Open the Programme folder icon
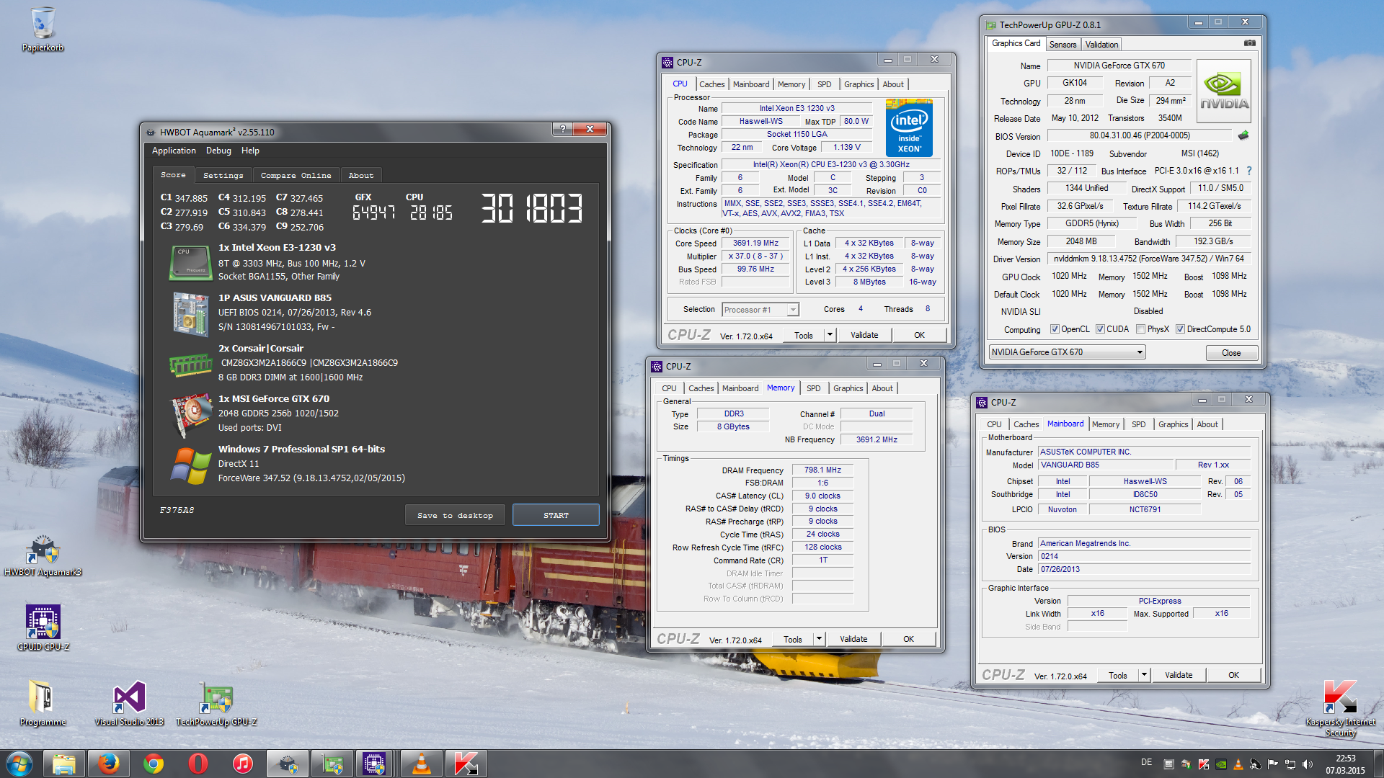 coord(43,702)
